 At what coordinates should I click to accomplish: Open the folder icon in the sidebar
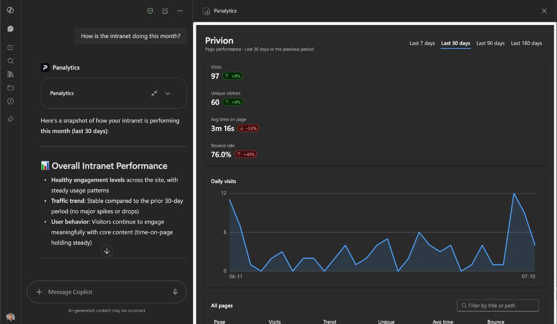click(10, 88)
